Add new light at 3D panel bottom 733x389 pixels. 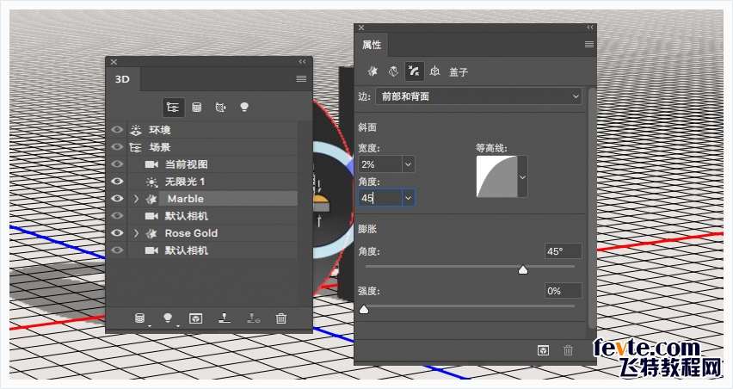pos(168,318)
